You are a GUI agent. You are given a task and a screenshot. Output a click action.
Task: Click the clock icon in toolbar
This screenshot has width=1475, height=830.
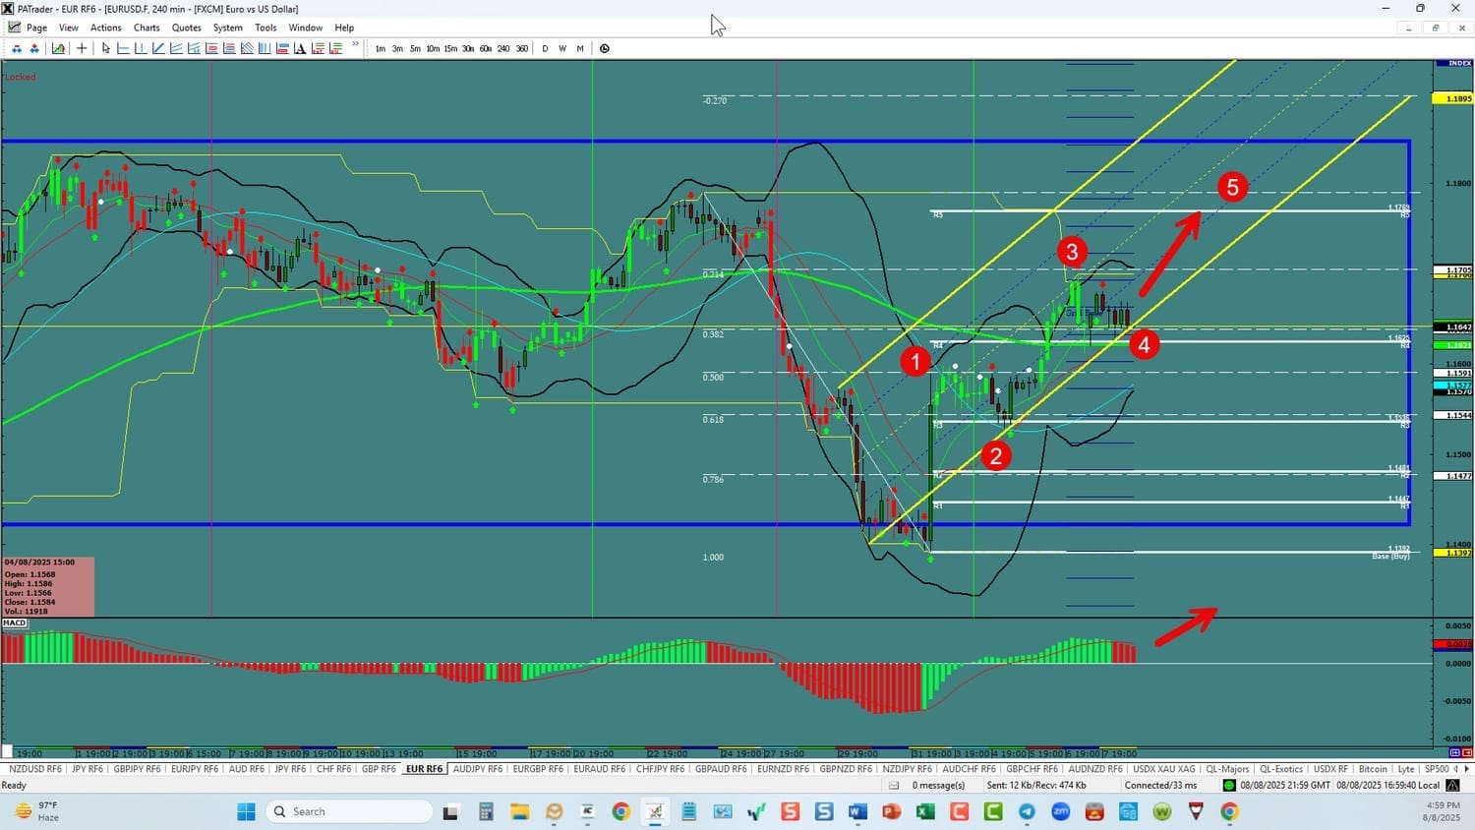pyautogui.click(x=605, y=48)
